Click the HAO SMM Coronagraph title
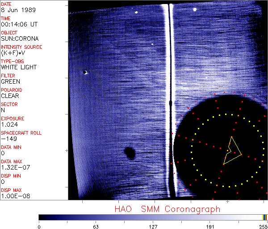 (x=167, y=209)
